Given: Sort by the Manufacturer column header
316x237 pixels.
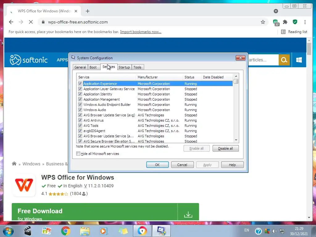Looking at the screenshot, I should point(159,77).
